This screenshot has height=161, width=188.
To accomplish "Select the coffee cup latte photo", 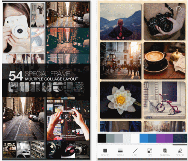I will [164, 61].
